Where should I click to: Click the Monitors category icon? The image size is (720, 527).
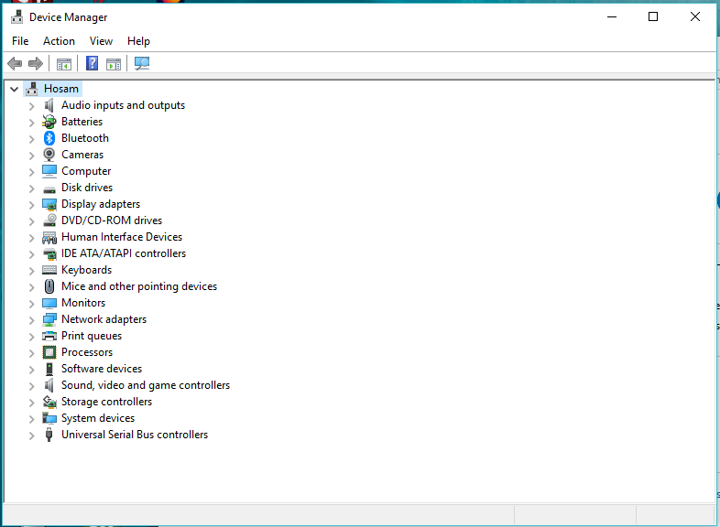pos(49,303)
